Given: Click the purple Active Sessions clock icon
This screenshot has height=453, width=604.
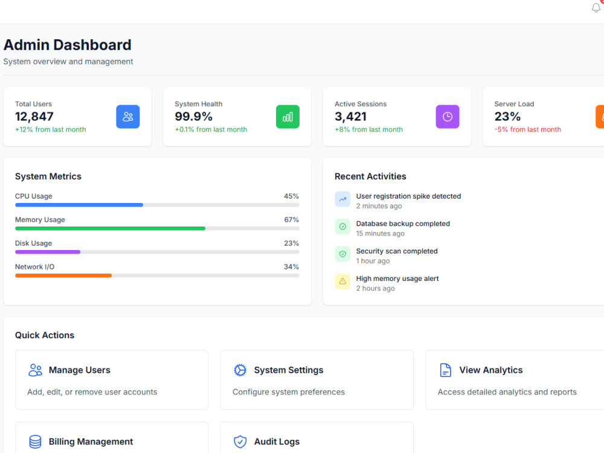Looking at the screenshot, I should coord(448,117).
